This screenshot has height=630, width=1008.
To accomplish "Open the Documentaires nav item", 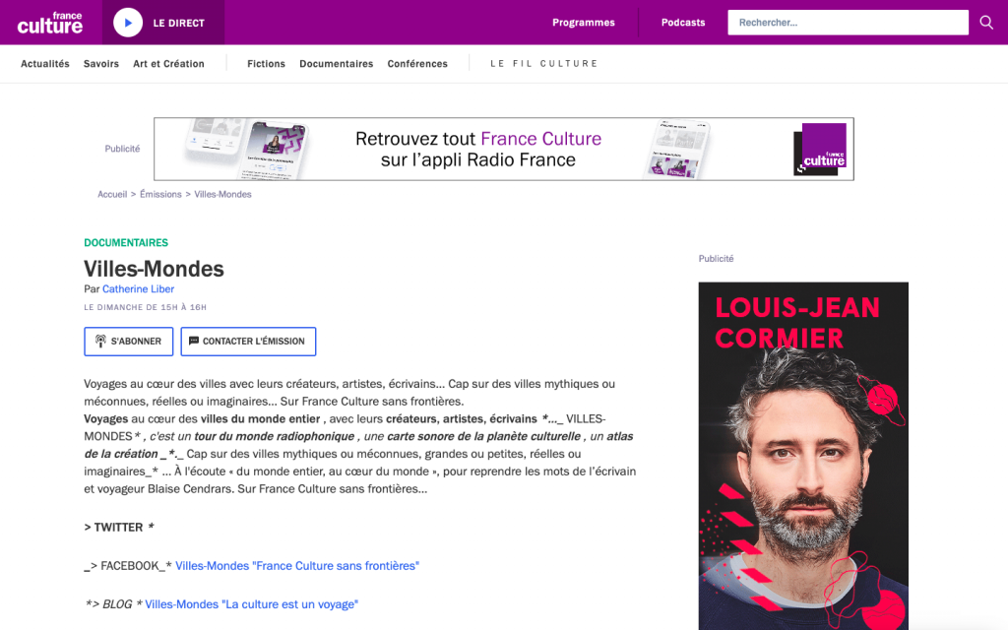I will tap(337, 64).
